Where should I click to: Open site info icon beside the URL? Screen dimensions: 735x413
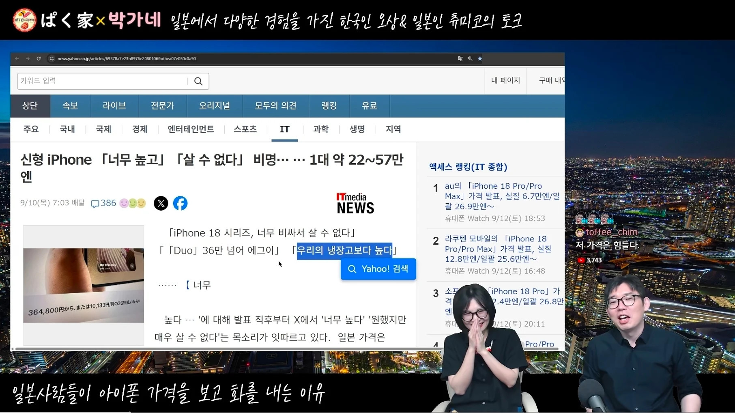click(x=52, y=59)
